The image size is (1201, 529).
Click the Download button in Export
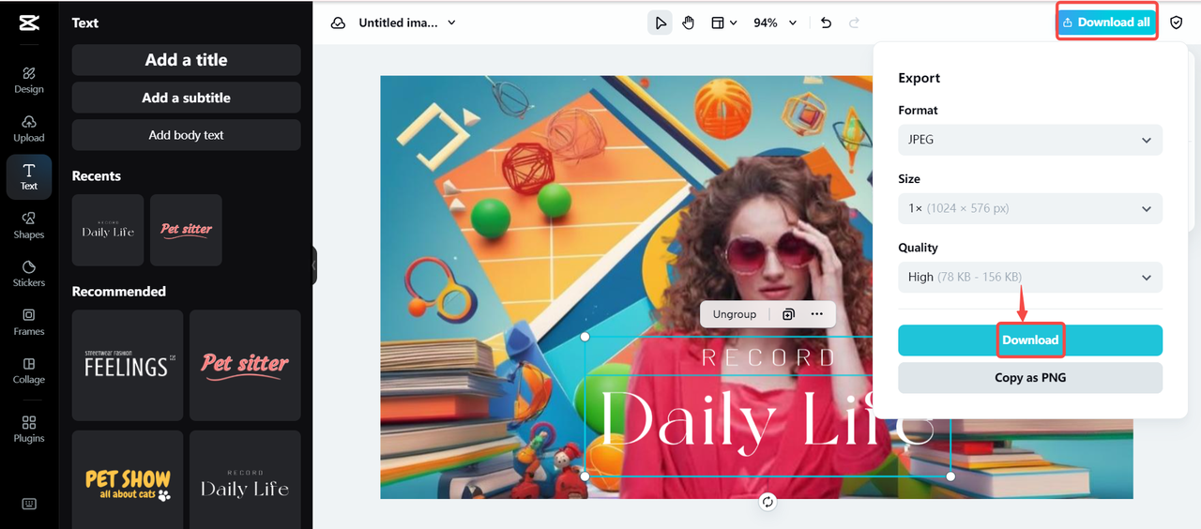pos(1030,340)
